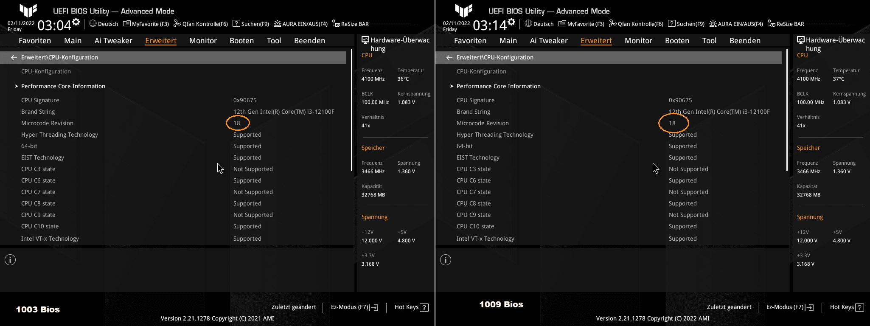Click Microcode Revision label in 1003 Bios
This screenshot has width=870, height=326.
(x=47, y=123)
